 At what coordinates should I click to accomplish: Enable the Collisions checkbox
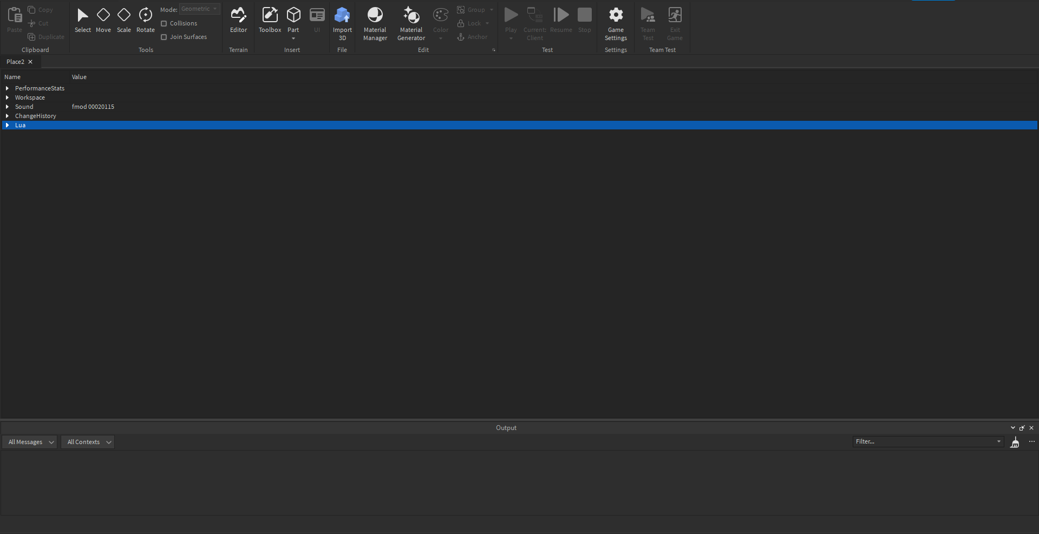[x=164, y=23]
